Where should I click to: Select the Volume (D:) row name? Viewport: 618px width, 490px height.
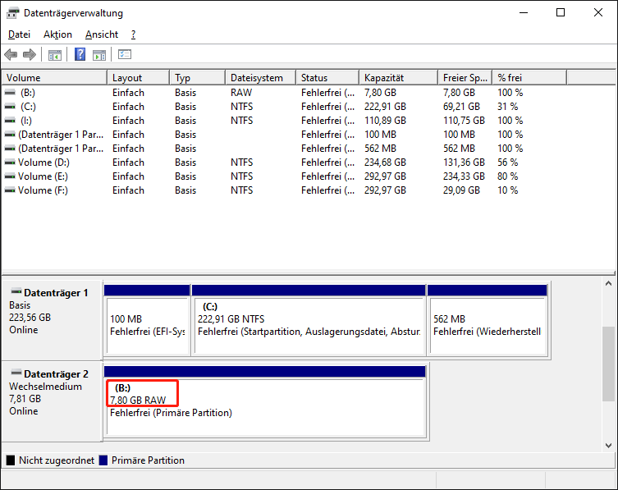point(43,163)
